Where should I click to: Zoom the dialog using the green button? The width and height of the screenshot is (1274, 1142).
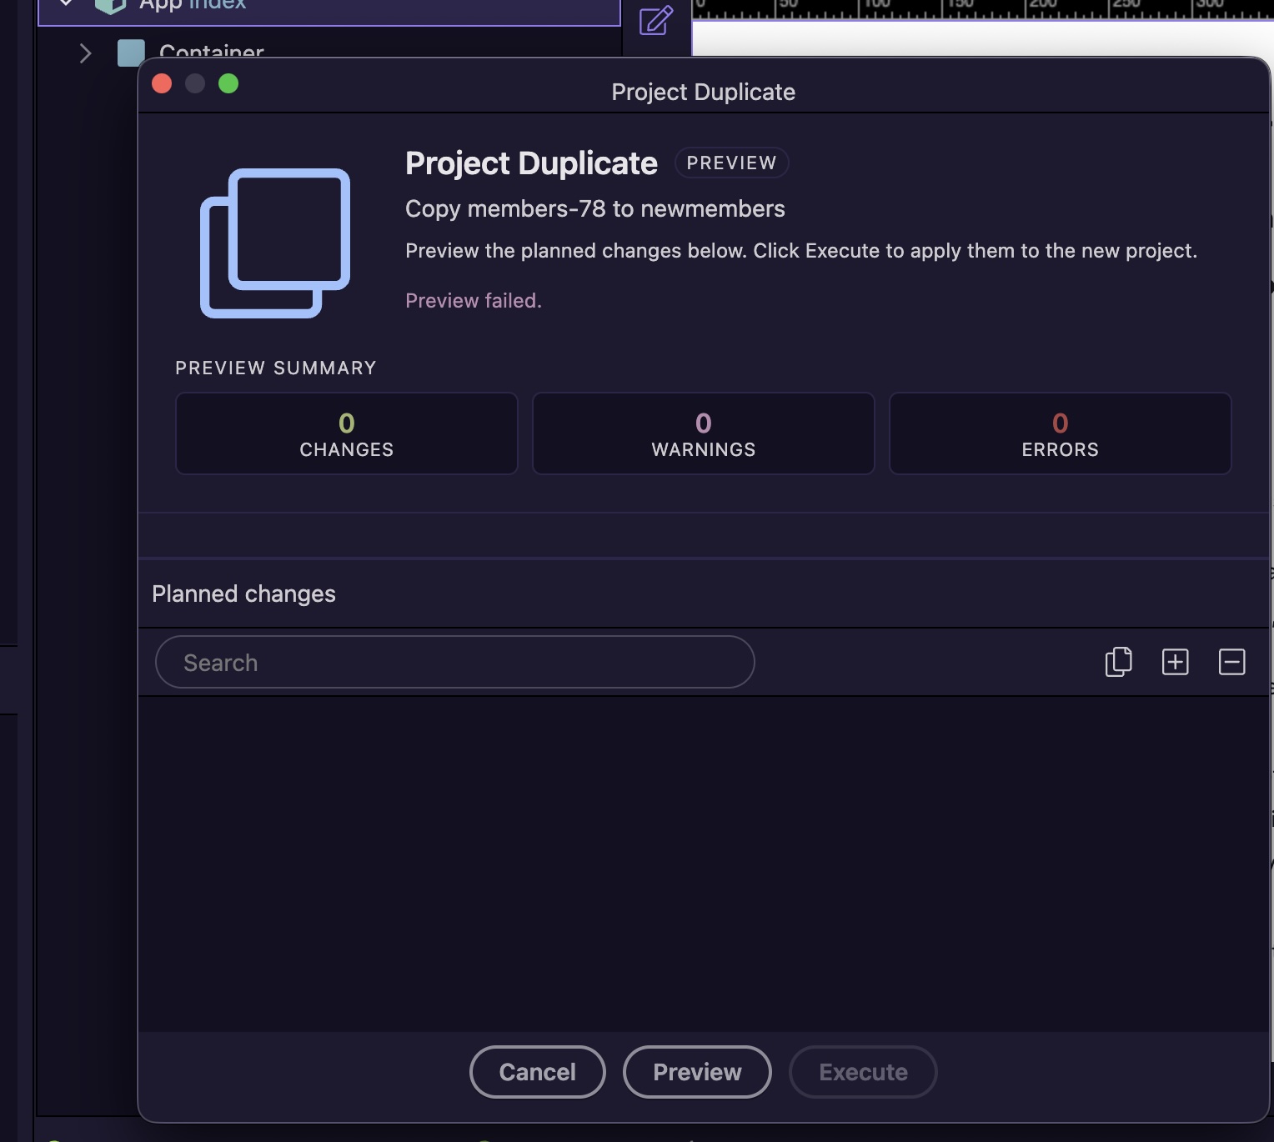tap(228, 83)
